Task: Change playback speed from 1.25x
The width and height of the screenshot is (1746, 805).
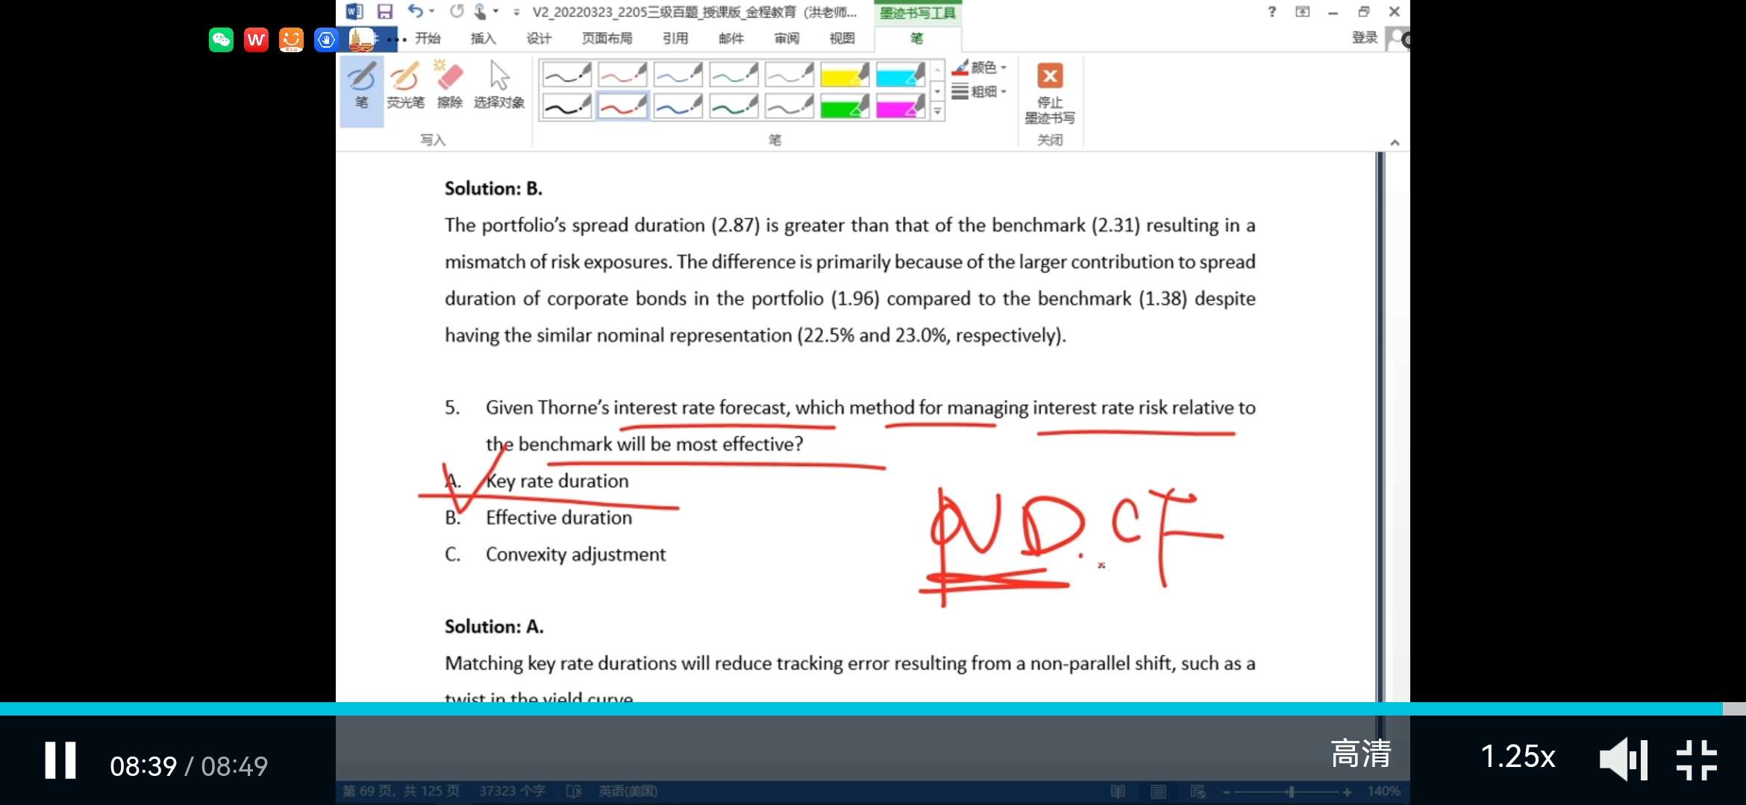Action: pyautogui.click(x=1518, y=757)
